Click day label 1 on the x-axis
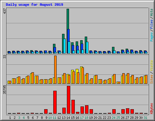Image resolution: width=155 pixels, height=121 pixels. [10, 118]
